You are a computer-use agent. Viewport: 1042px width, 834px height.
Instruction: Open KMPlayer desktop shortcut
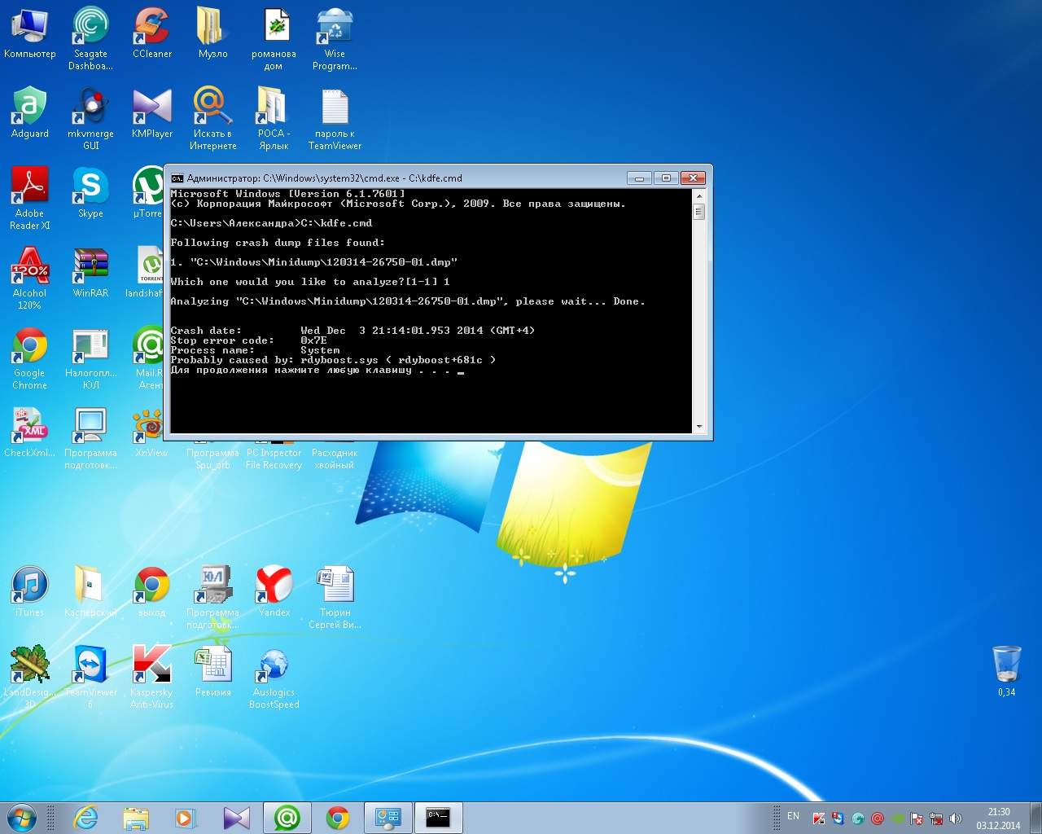(151, 112)
